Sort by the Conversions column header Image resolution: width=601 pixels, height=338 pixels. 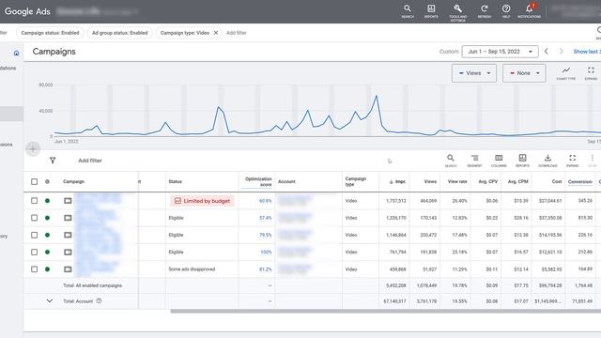point(580,181)
